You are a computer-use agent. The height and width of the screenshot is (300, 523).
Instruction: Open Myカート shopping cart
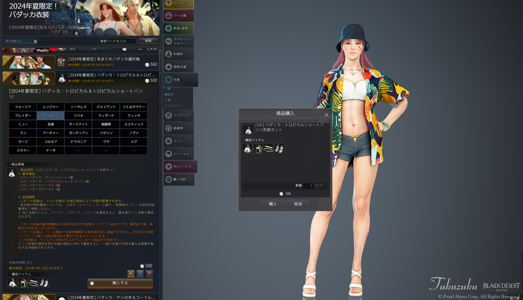click(180, 166)
